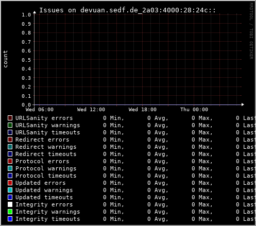The image size is (256, 226).
Task: Click the count y-axis label
Action: tap(5, 59)
